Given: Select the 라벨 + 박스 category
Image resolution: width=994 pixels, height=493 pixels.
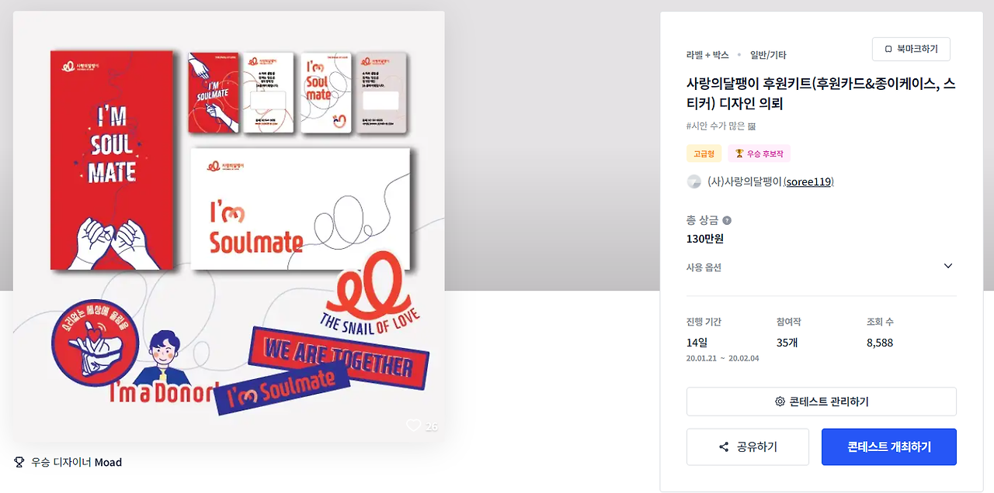Looking at the screenshot, I should [707, 55].
